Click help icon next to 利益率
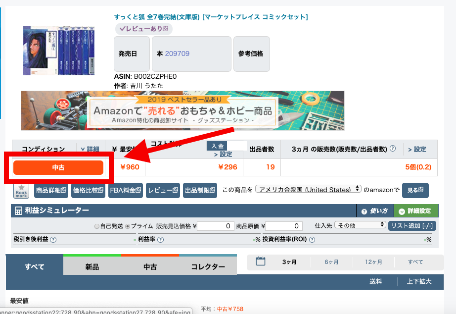The width and height of the screenshot is (456, 314). click(x=161, y=240)
